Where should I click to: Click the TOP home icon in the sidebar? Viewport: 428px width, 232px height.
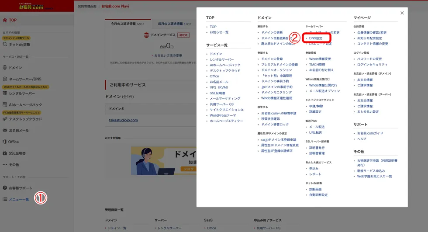[x=5, y=20]
